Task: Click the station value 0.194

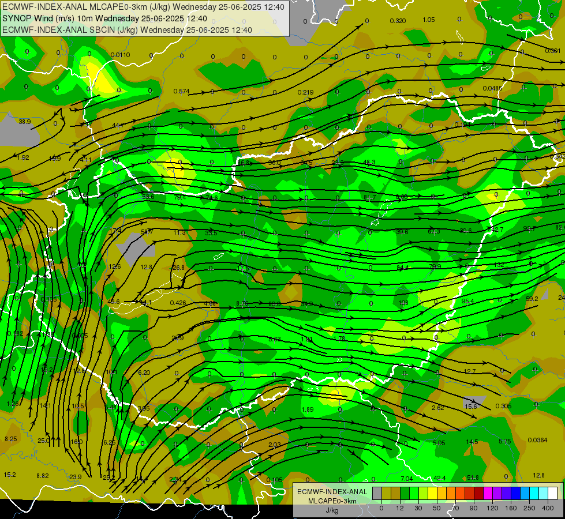Action: (x=462, y=124)
